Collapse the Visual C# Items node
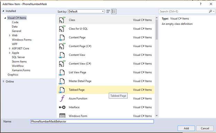216x133 pixels. 5,18
